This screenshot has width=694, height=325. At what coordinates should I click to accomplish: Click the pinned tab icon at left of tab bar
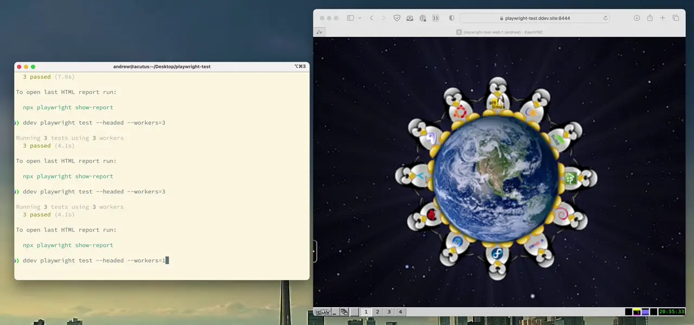[319, 32]
